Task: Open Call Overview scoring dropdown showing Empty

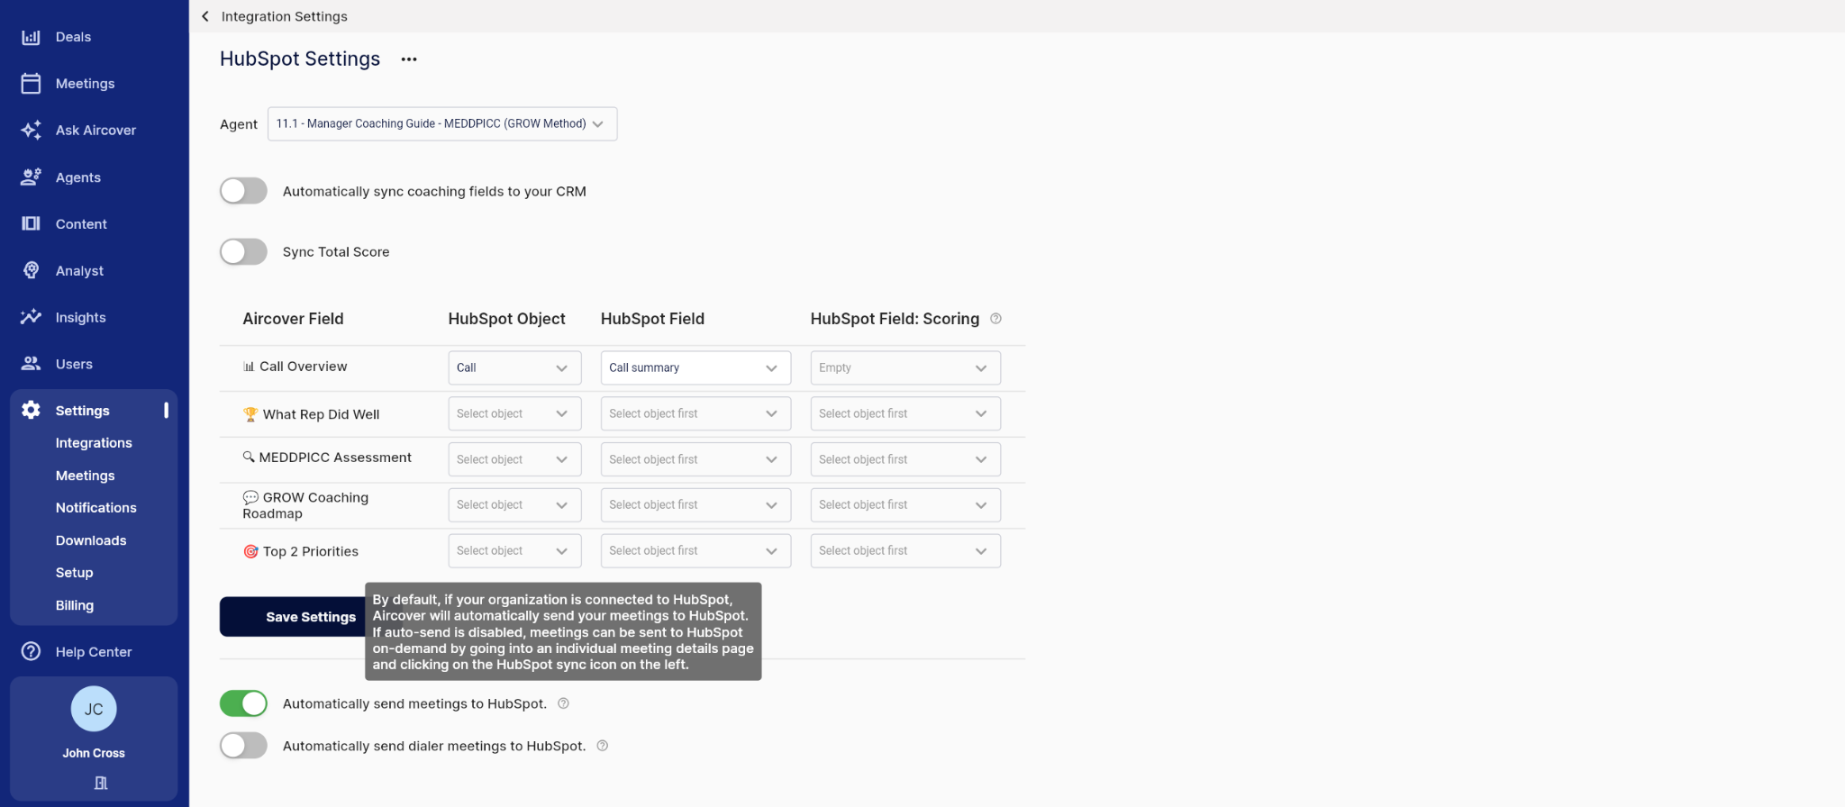Action: click(905, 367)
